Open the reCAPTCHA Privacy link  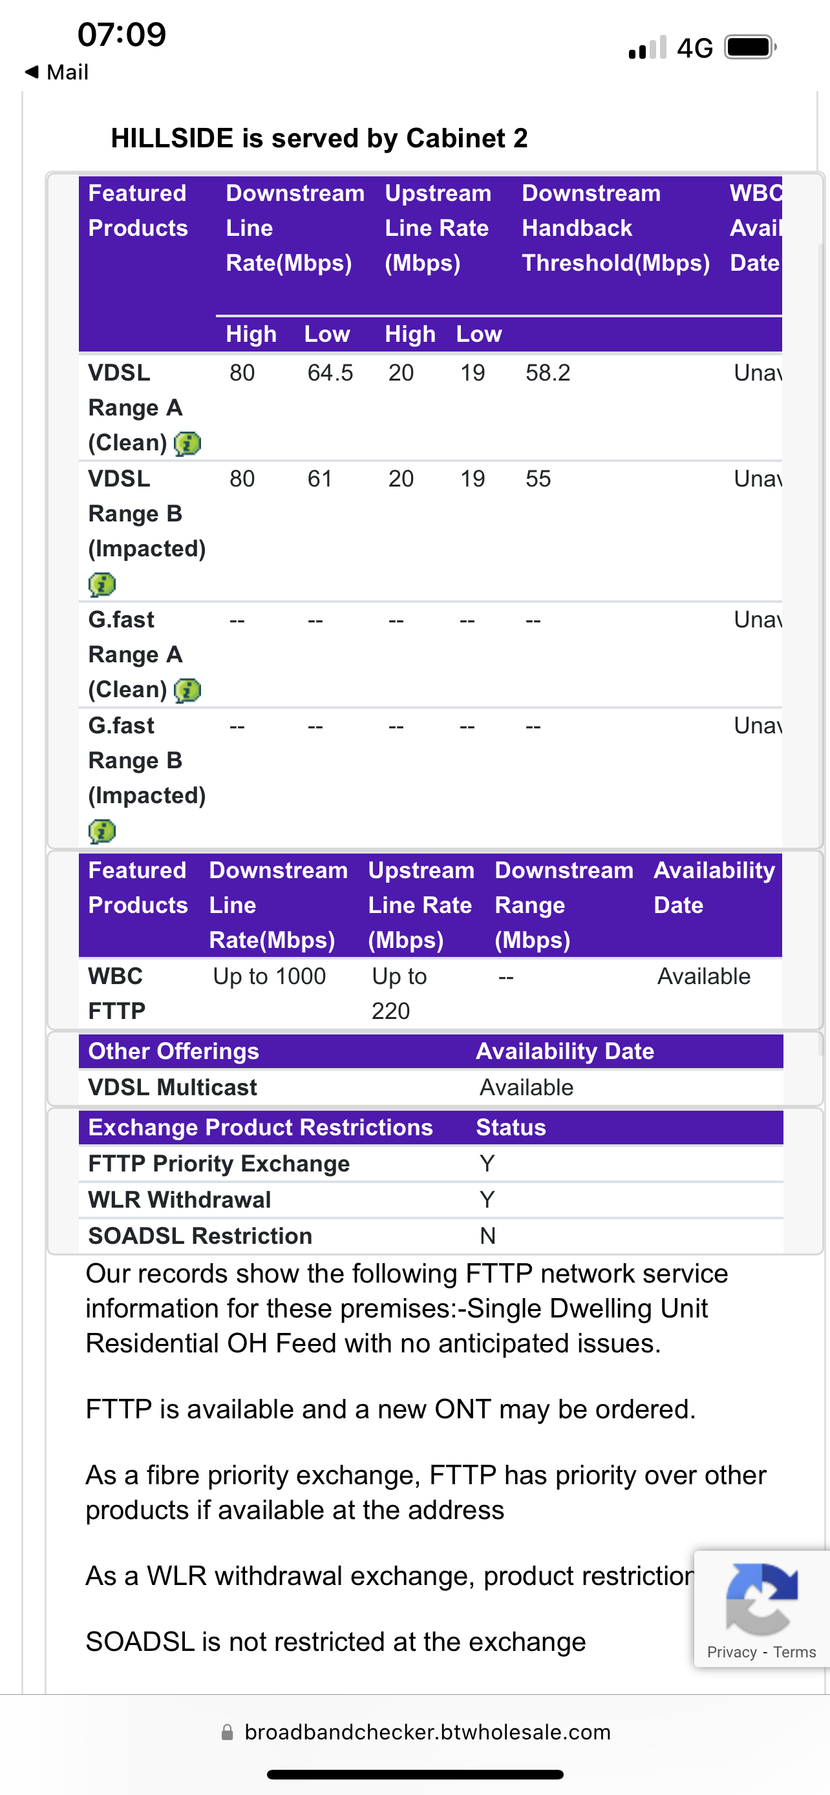pyautogui.click(x=731, y=1652)
